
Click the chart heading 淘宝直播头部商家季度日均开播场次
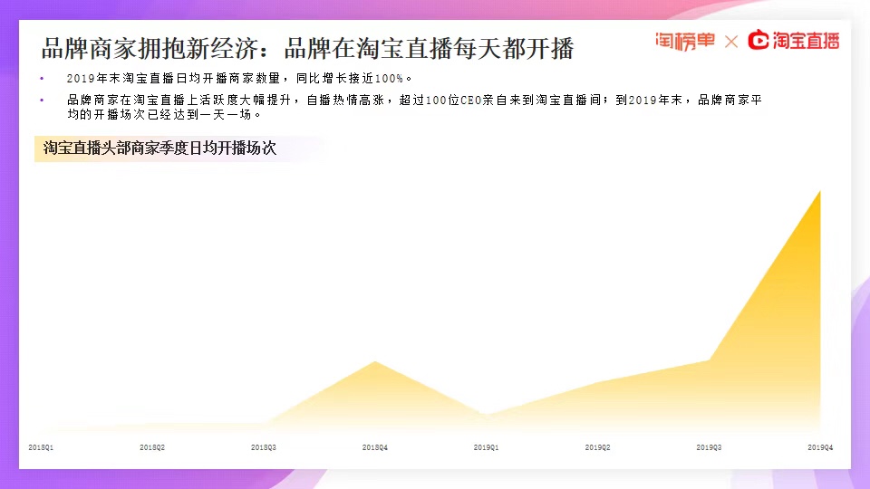(x=159, y=148)
